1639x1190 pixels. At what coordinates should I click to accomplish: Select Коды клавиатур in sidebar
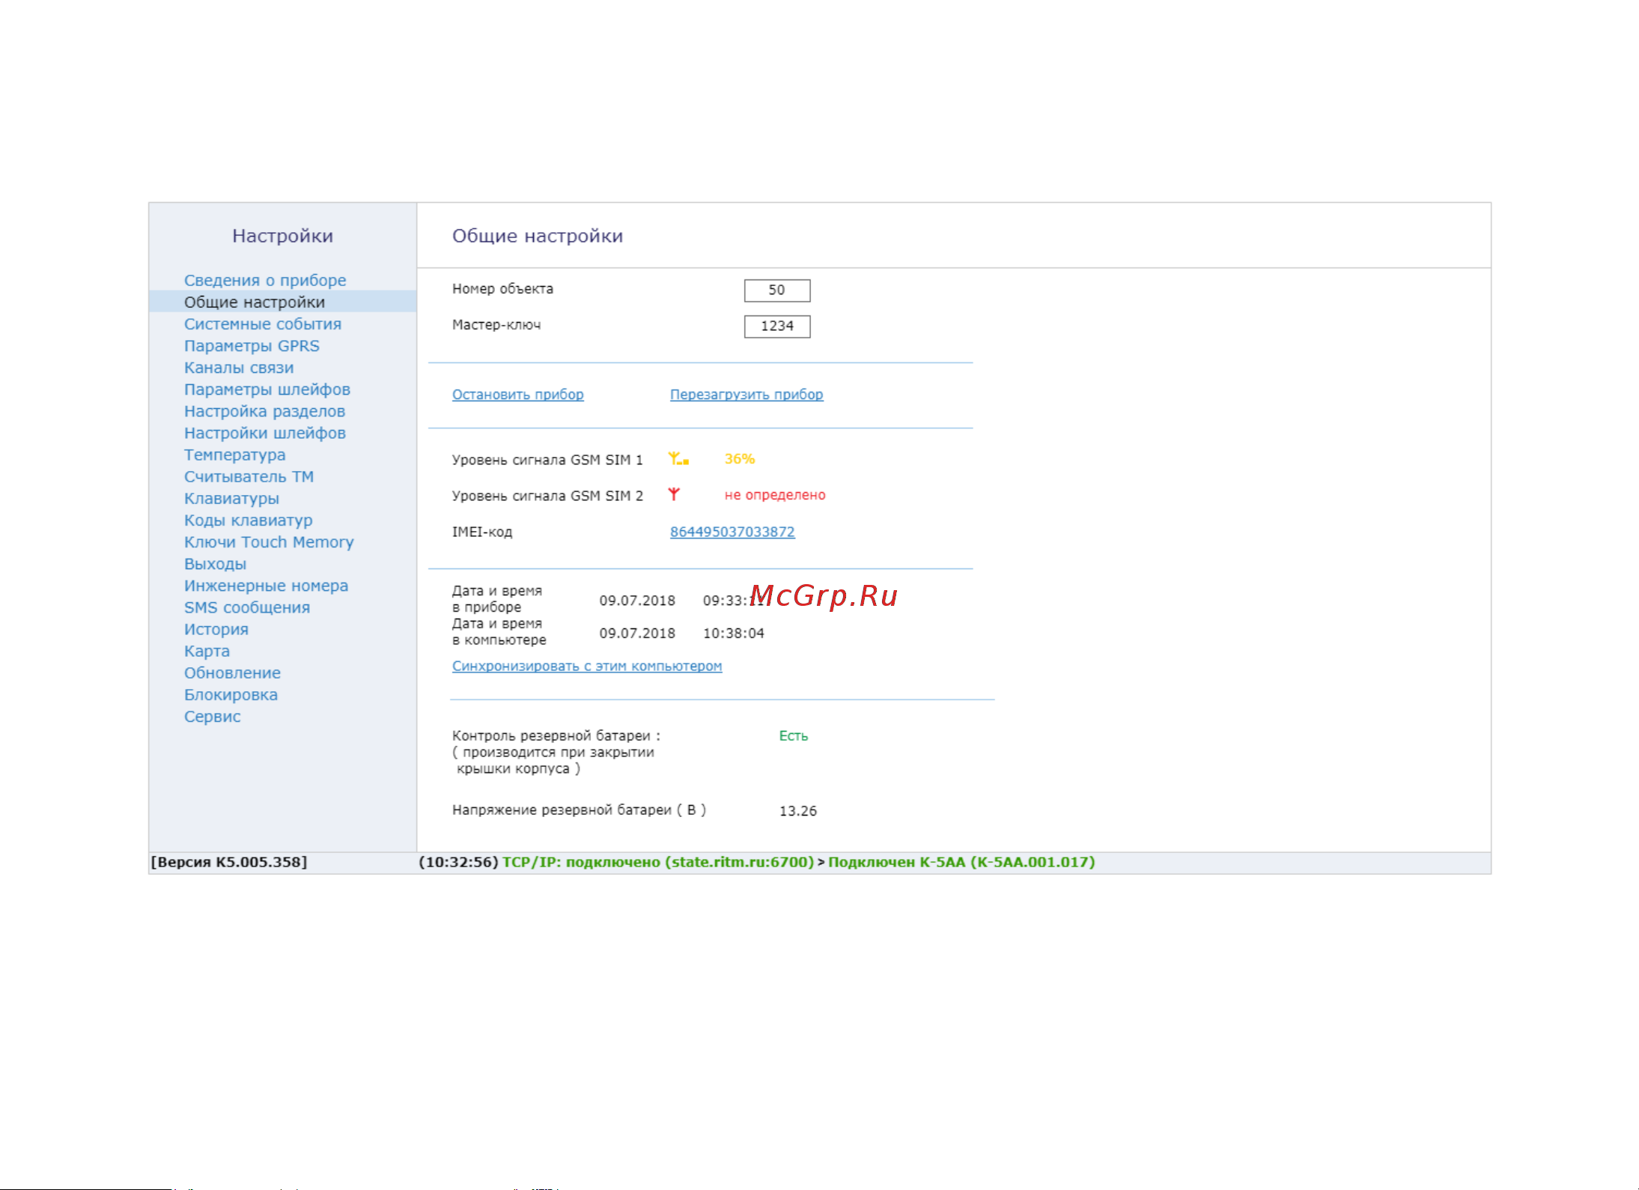pyautogui.click(x=249, y=520)
